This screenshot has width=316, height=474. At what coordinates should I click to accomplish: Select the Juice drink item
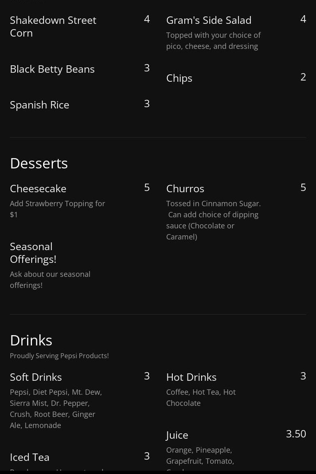click(177, 435)
